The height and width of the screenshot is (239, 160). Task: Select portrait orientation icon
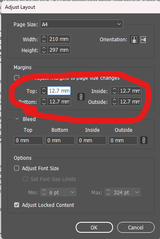pos(134,40)
